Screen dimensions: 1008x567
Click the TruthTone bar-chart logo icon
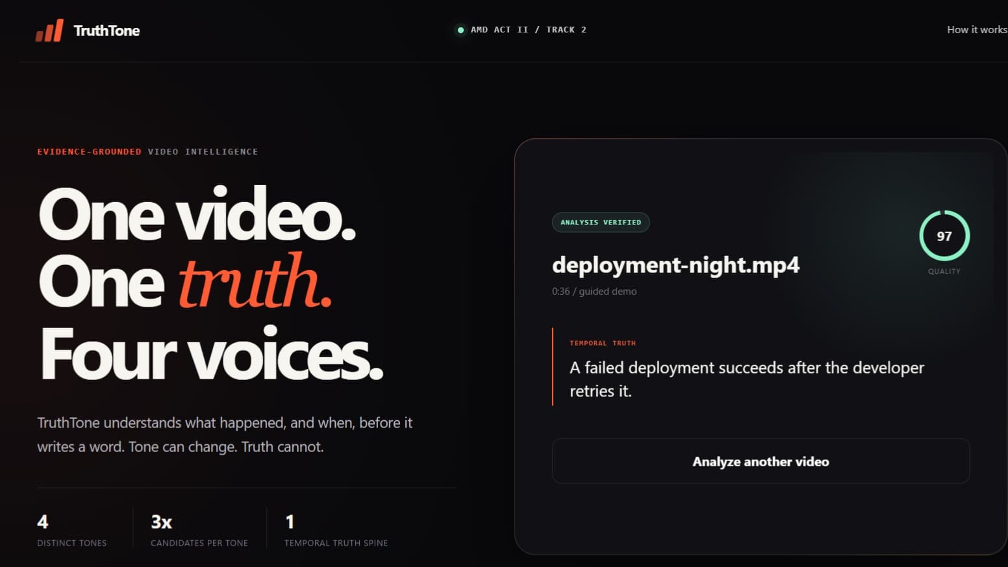click(49, 31)
